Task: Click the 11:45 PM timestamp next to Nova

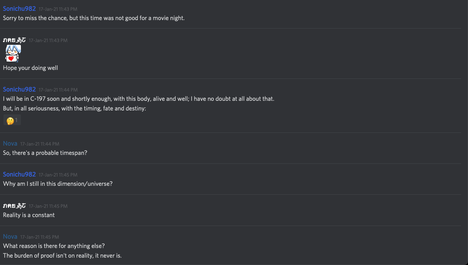Action: tap(39, 237)
